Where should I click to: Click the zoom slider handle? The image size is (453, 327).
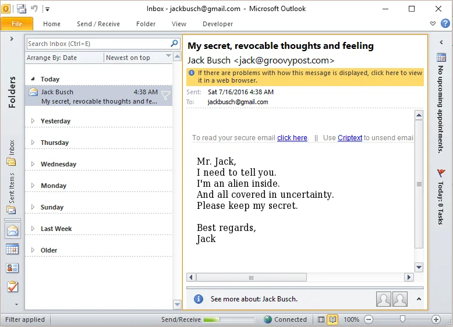tap(402, 319)
